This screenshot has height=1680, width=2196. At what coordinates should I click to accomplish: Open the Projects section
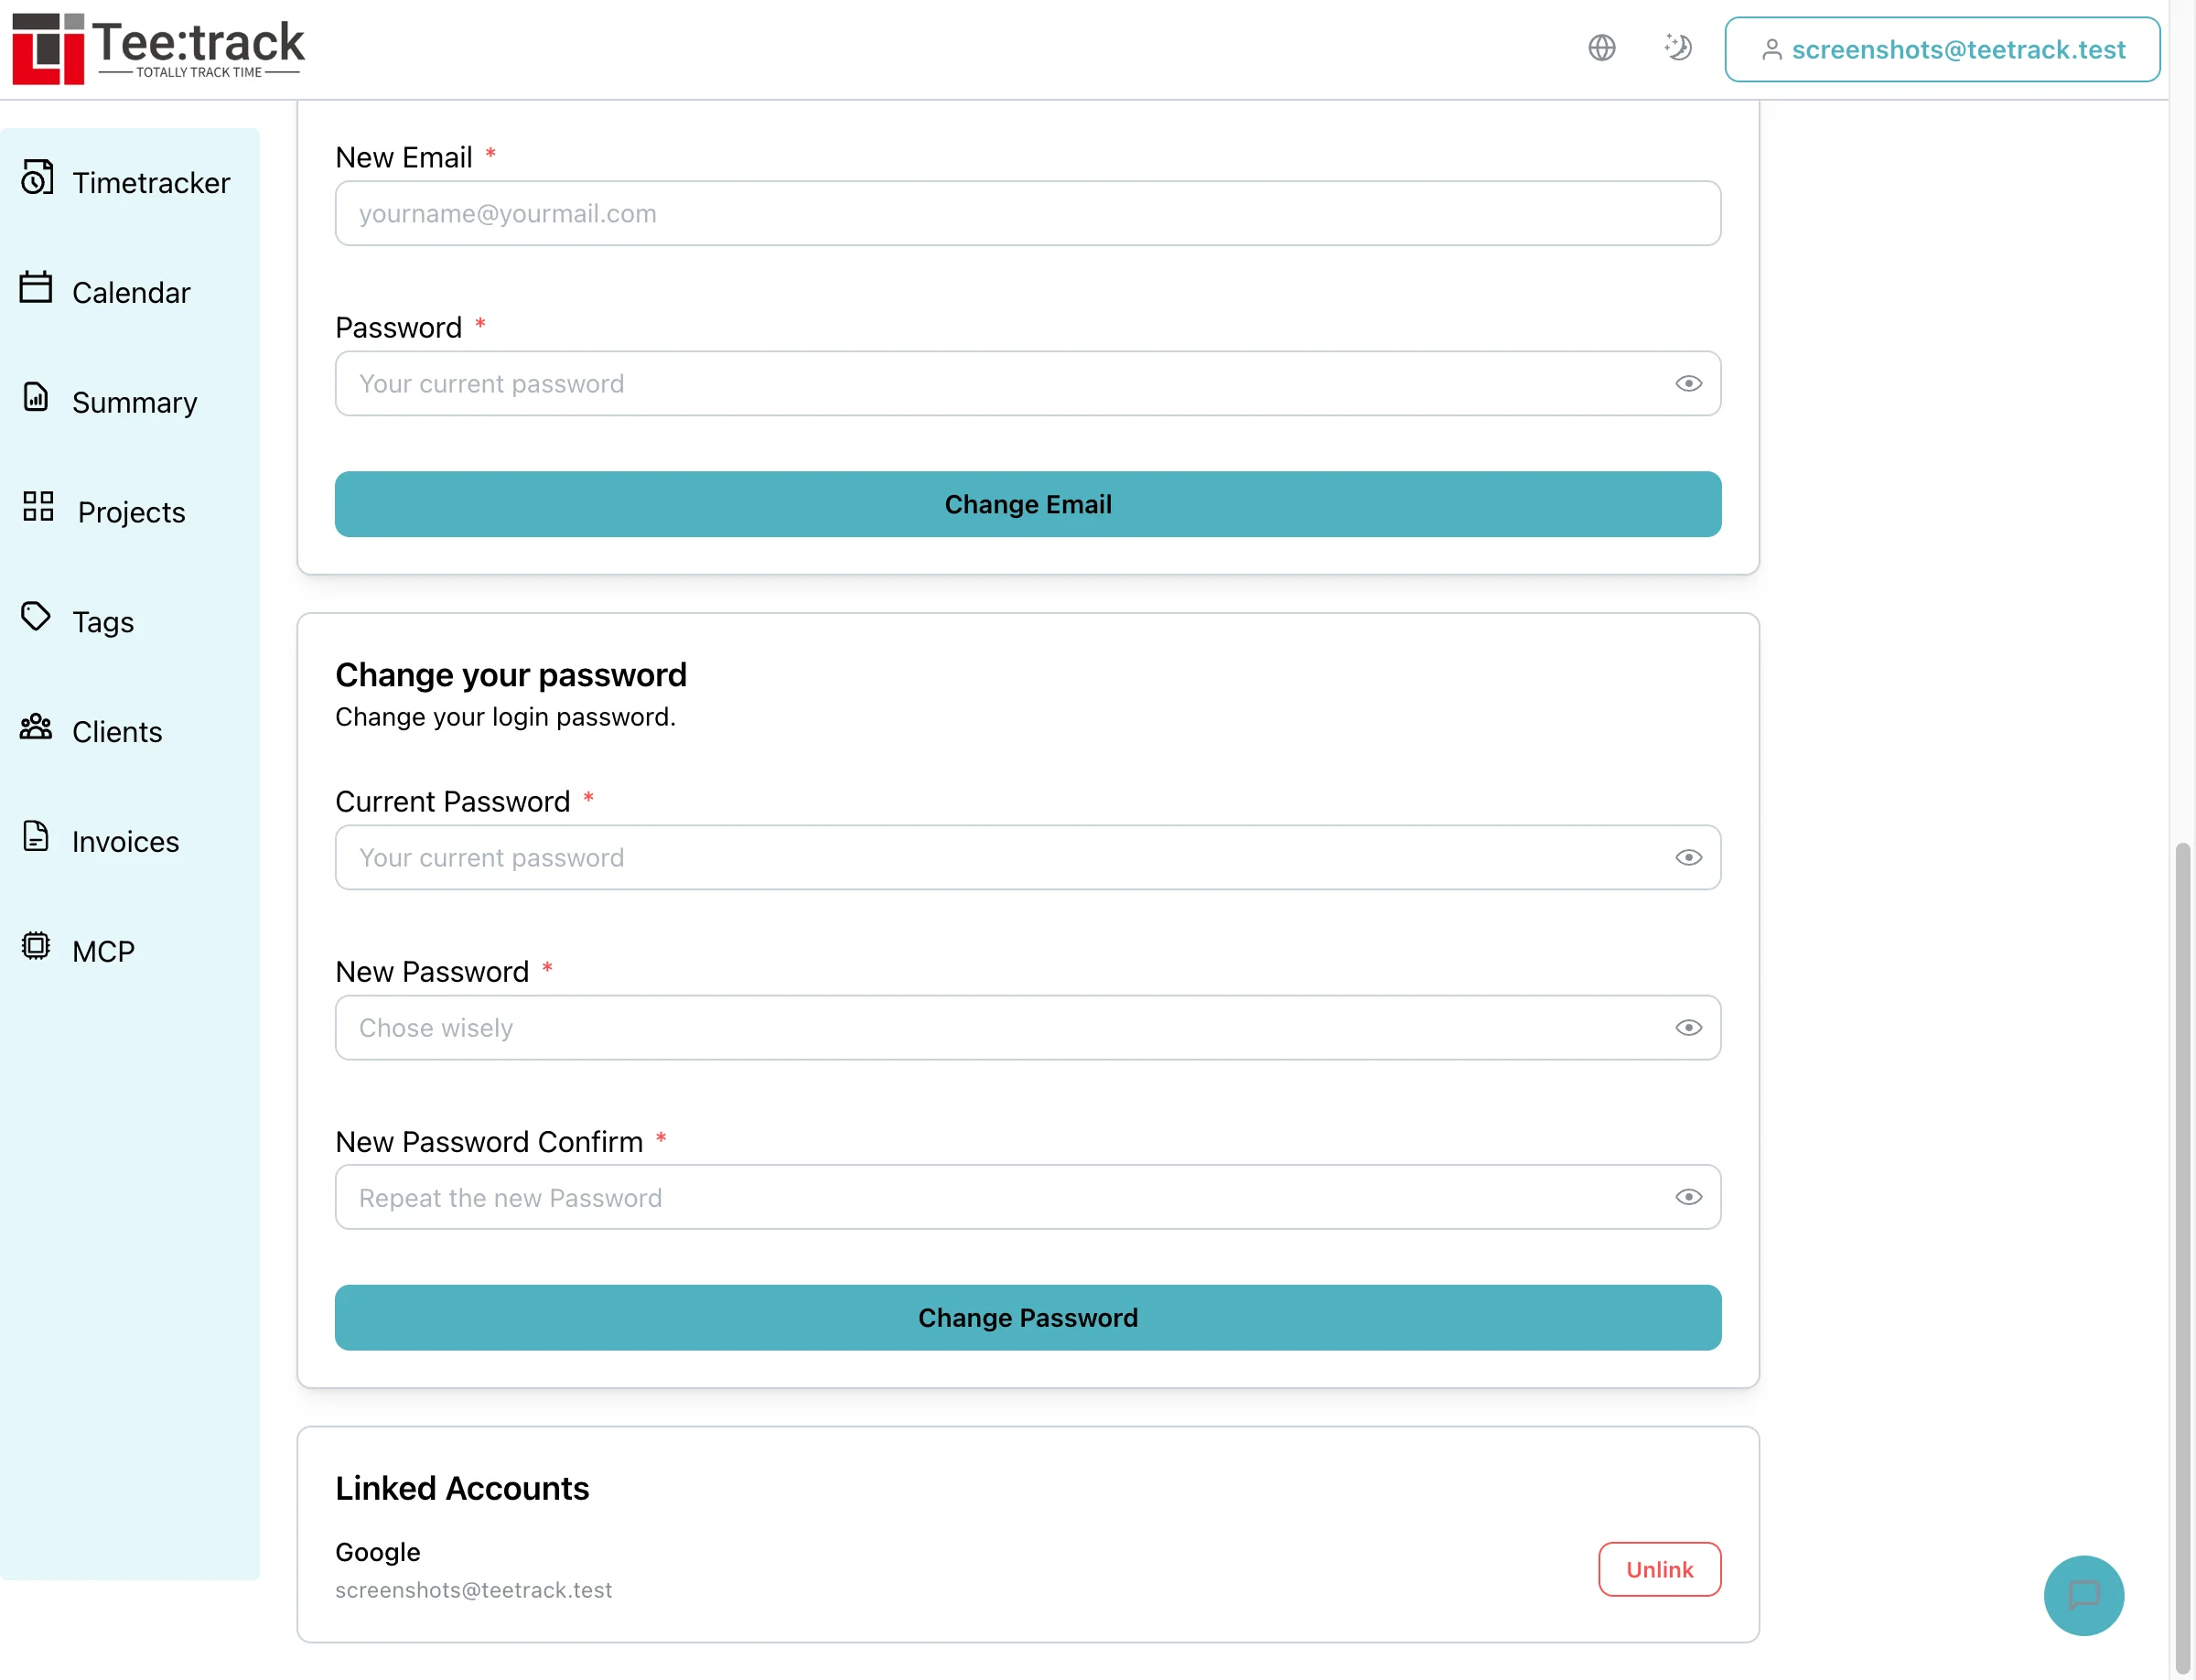click(x=130, y=511)
